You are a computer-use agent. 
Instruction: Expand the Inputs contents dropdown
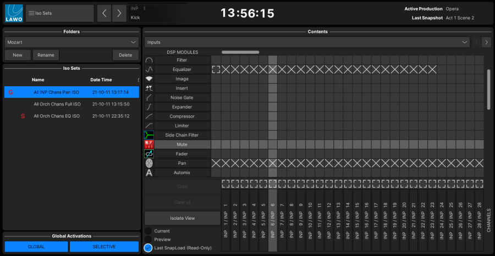306,42
